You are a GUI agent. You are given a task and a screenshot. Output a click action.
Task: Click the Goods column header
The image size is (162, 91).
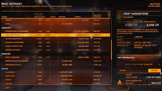4,17
